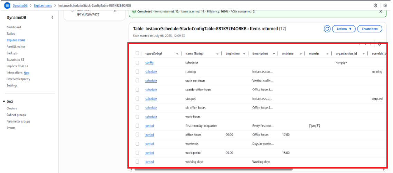
Task: Refresh the items table
Action: coord(327,29)
